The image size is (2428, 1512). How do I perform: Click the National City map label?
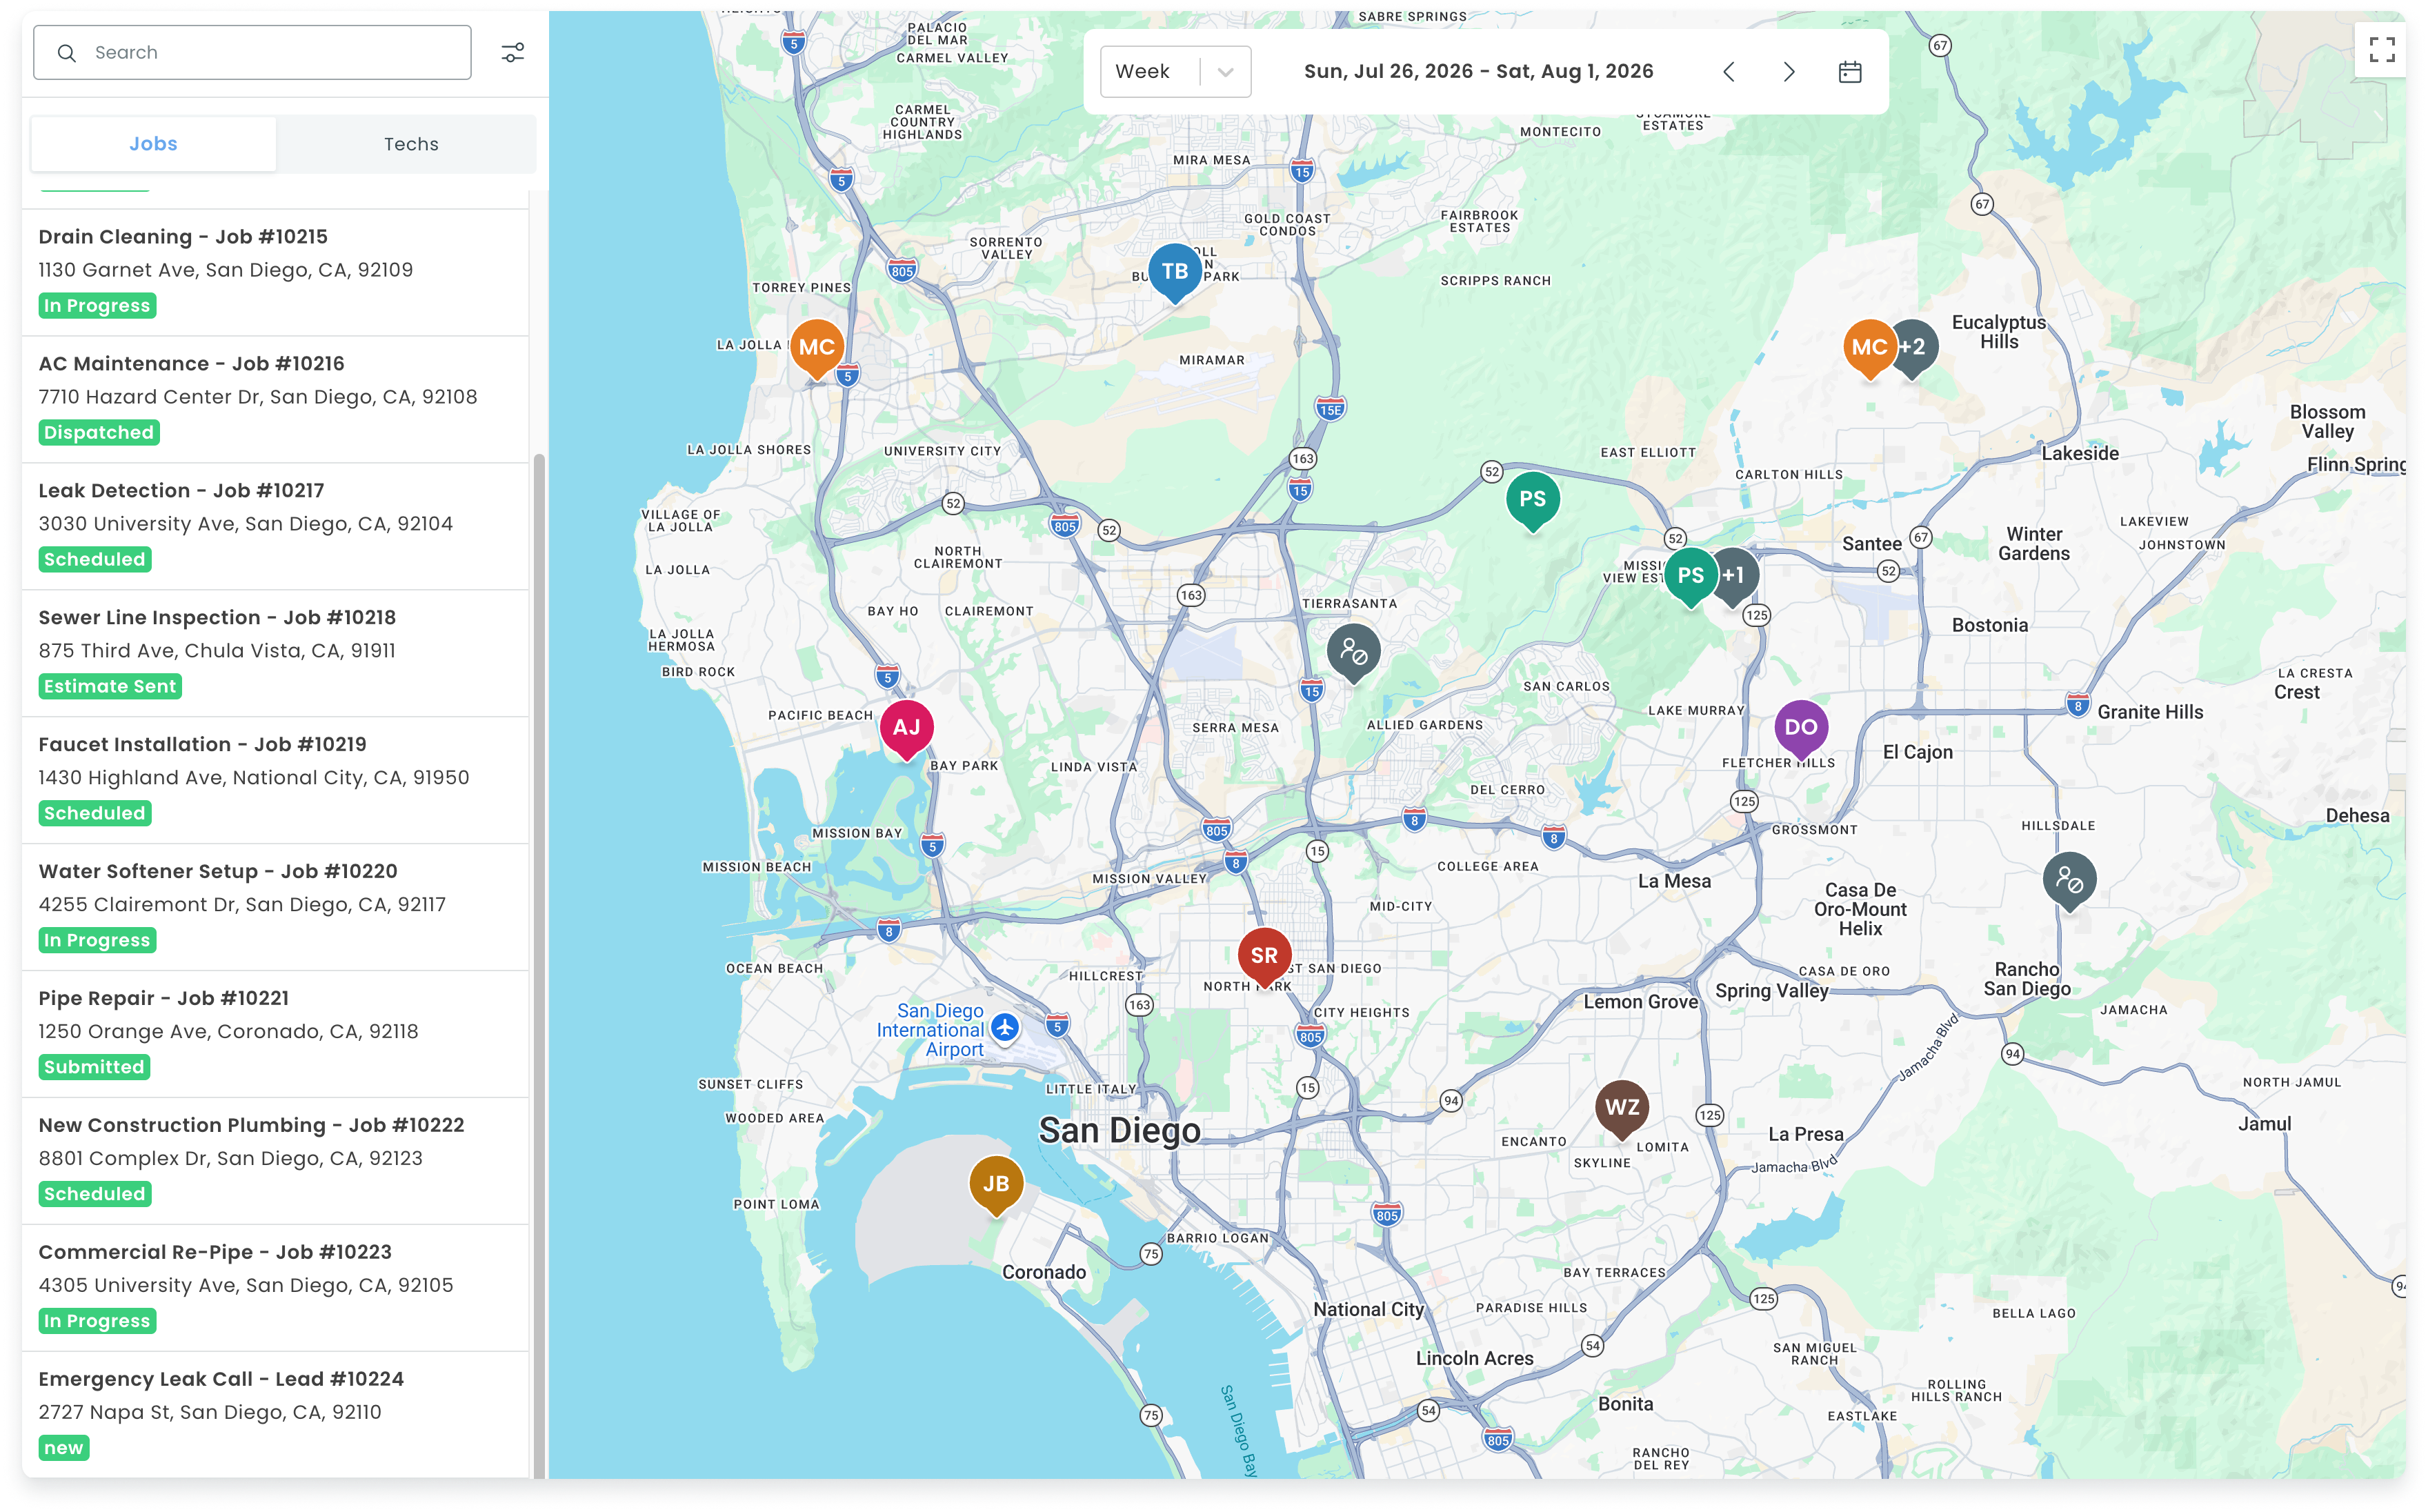coord(1368,1310)
